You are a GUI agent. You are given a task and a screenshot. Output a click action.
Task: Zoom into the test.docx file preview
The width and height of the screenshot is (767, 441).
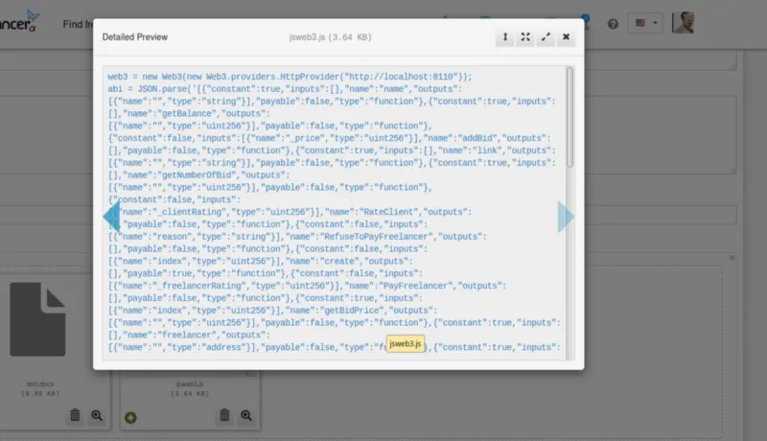[97, 415]
